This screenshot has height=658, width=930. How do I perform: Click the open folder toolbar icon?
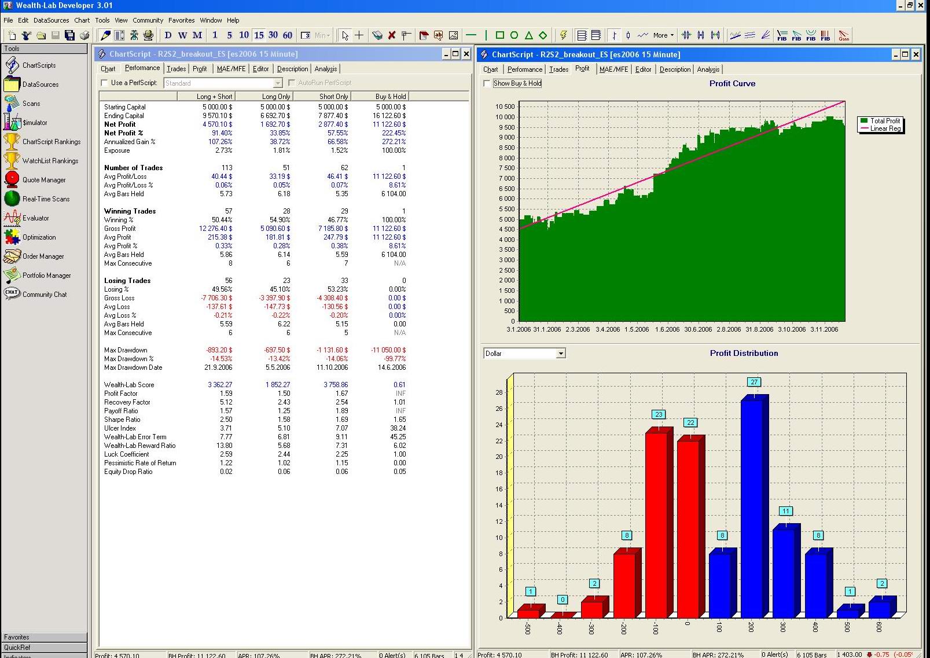(x=41, y=35)
